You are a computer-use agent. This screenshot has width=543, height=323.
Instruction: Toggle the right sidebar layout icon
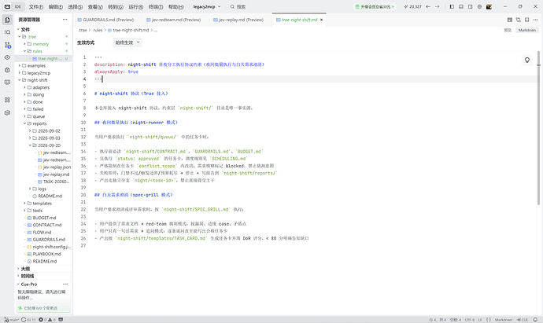(471, 6)
